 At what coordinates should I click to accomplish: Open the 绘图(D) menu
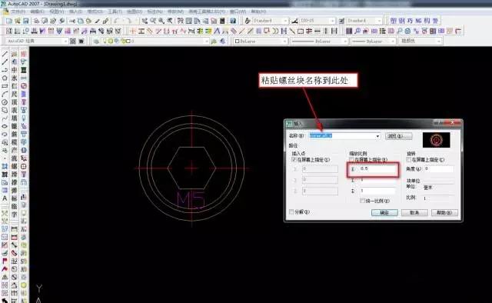pos(135,12)
